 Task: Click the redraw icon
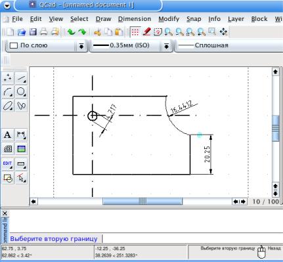(158, 32)
